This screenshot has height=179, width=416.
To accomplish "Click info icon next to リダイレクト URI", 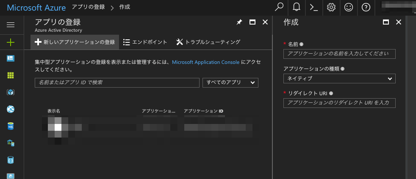I will pos(331,94).
